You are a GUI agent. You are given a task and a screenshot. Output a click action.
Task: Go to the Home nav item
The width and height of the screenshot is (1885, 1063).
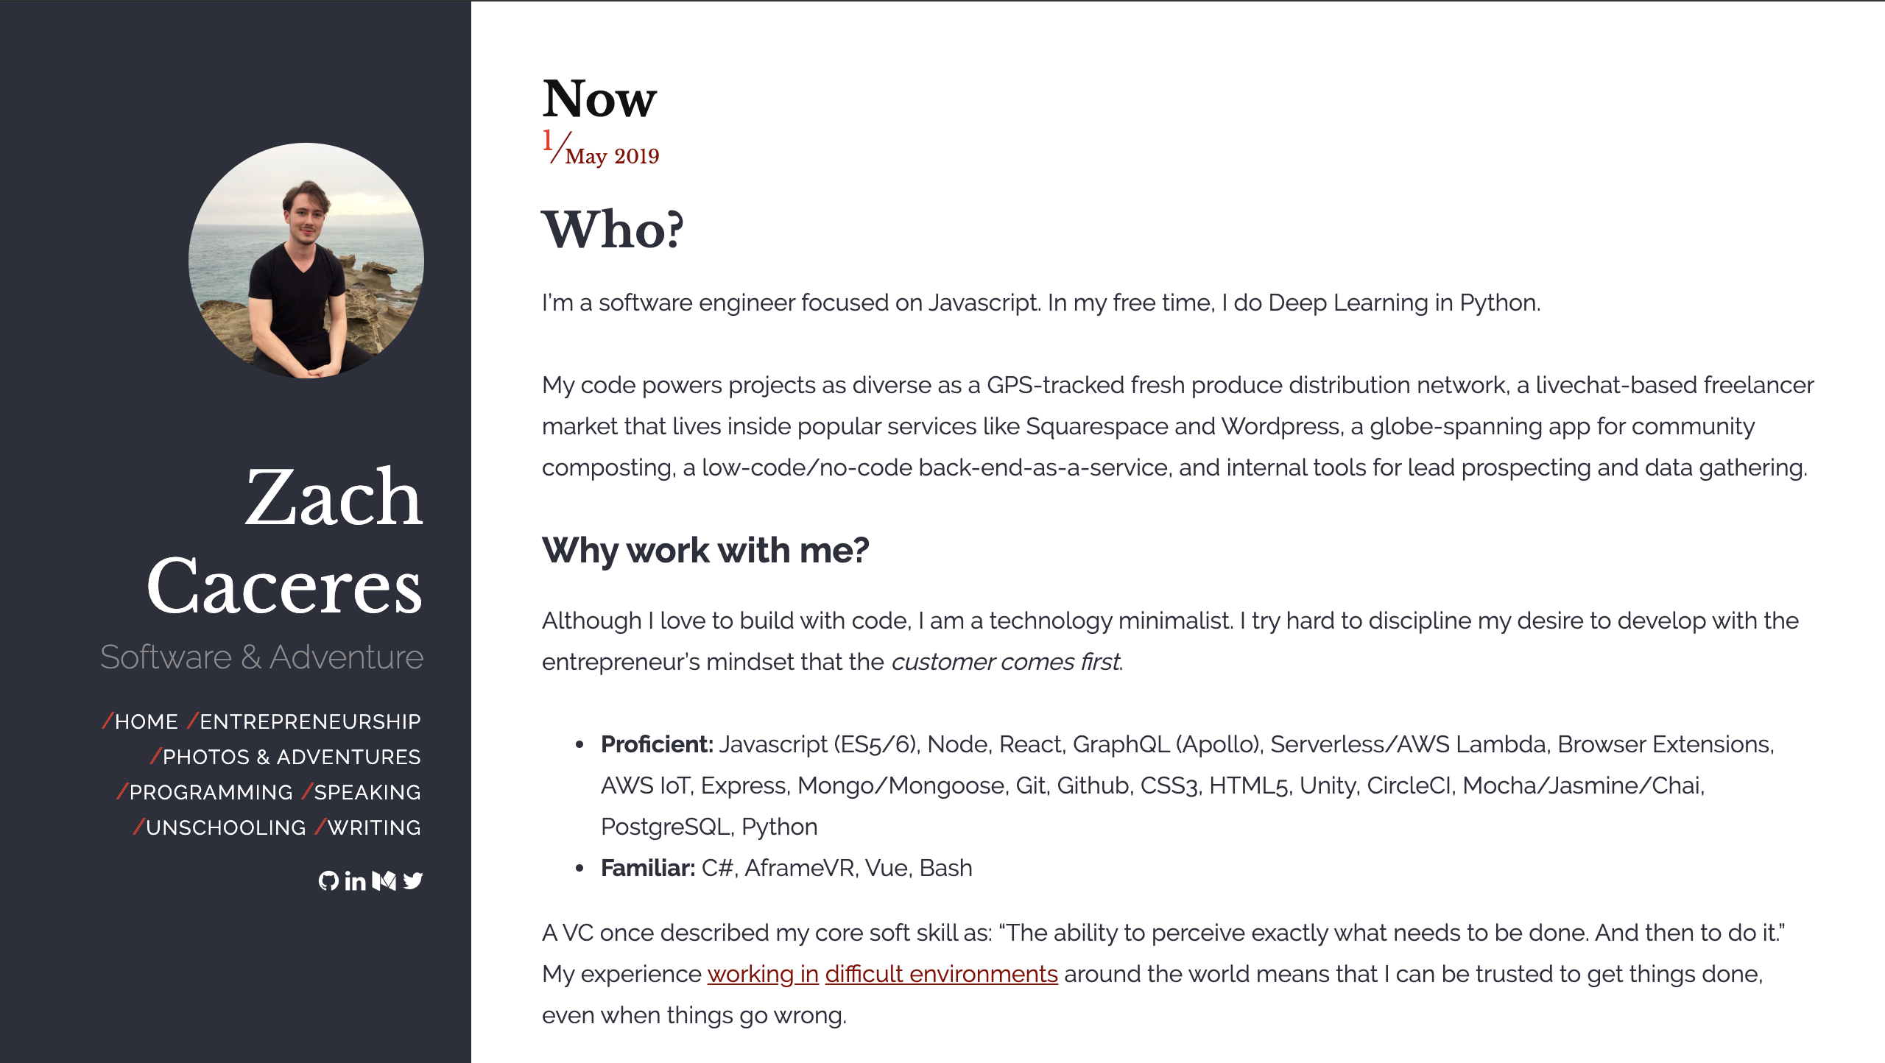point(146,721)
